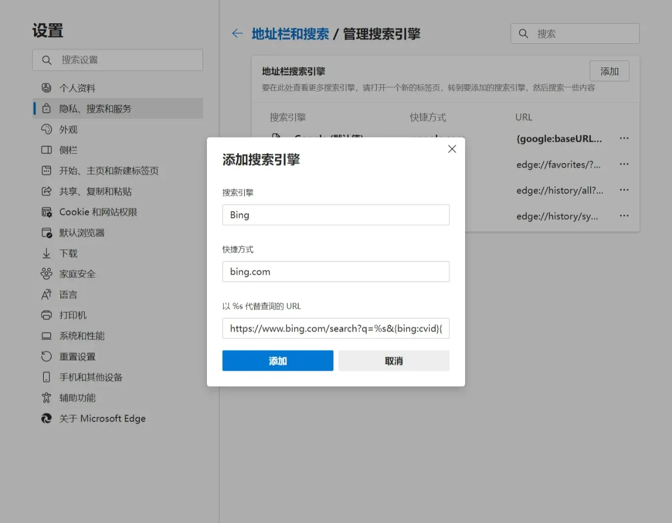
Task: Click the 快捷方式 column header
Action: (x=428, y=117)
